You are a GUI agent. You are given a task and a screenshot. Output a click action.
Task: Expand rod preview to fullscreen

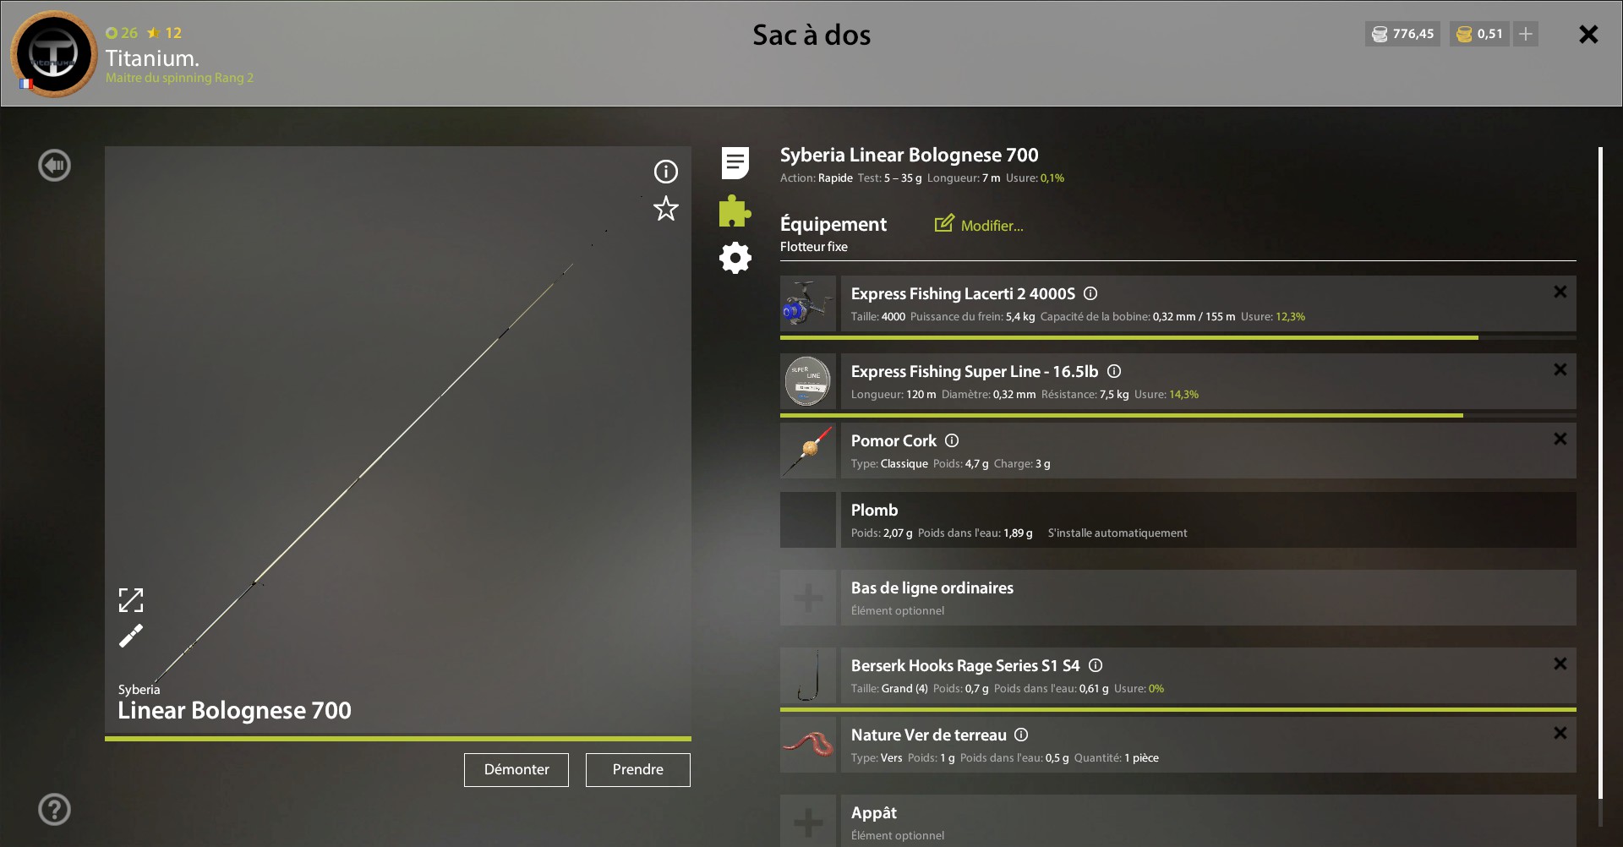131,600
